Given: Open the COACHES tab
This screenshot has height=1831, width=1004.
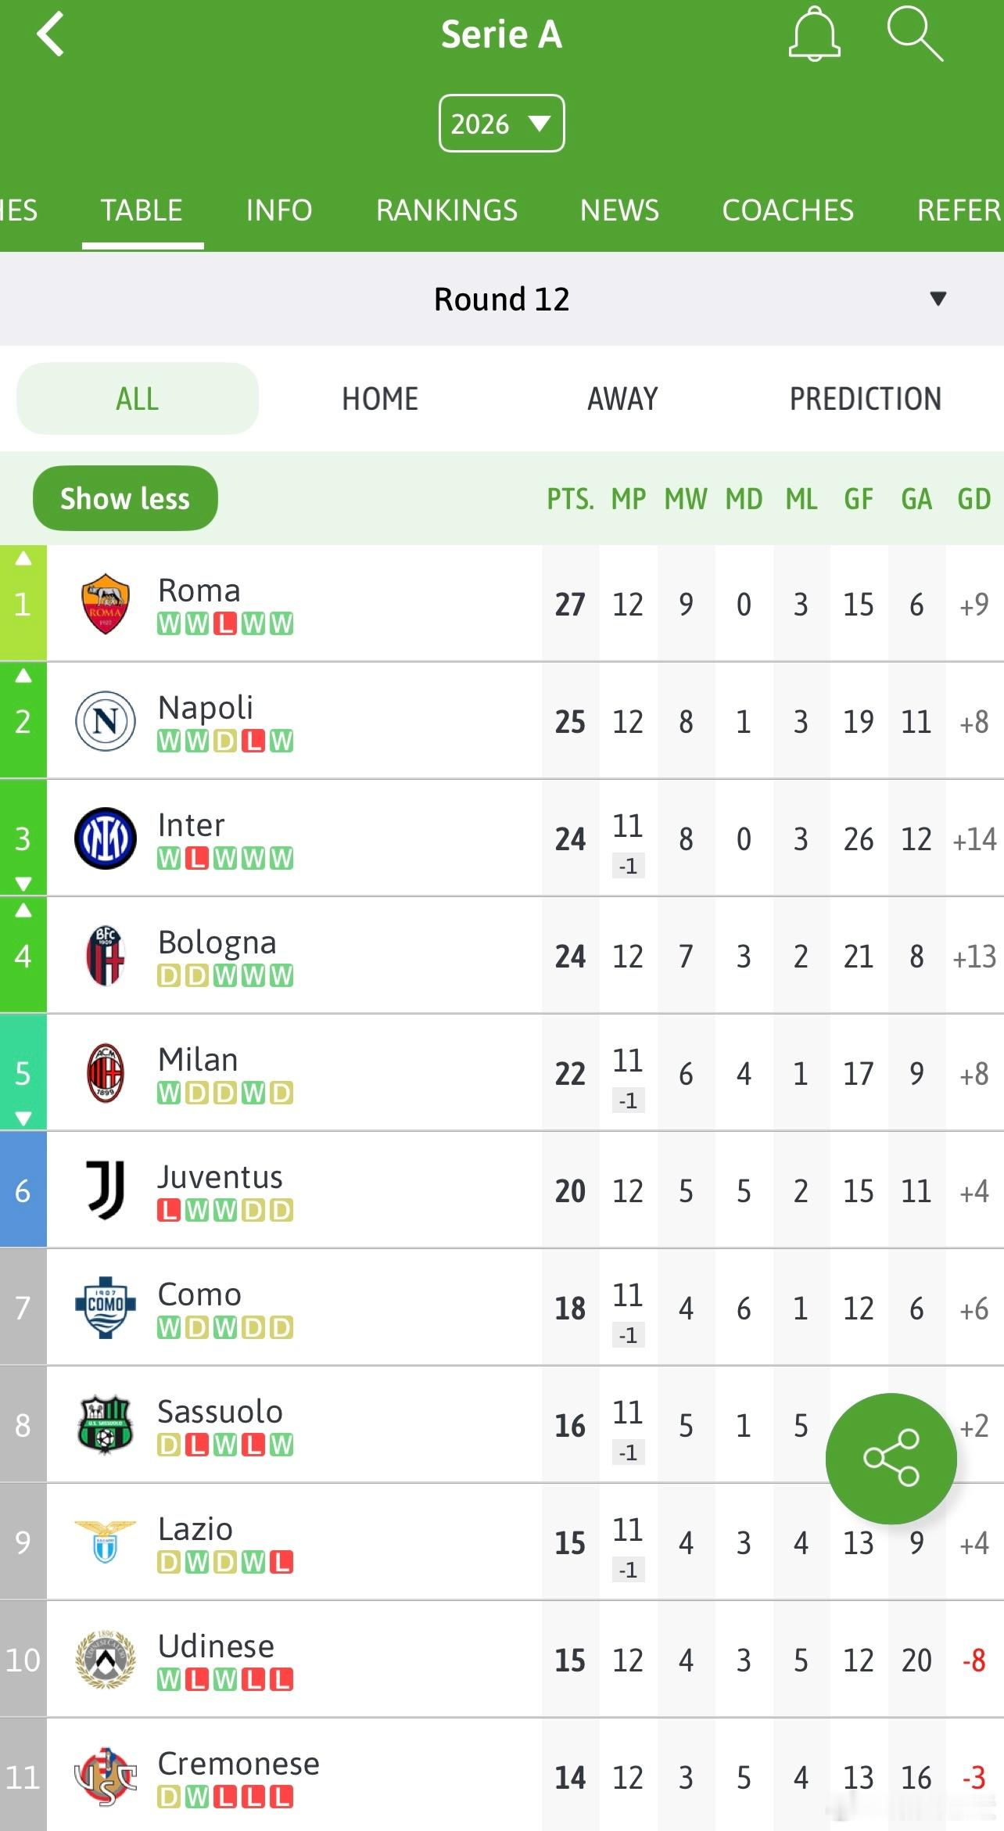Looking at the screenshot, I should [x=787, y=210].
